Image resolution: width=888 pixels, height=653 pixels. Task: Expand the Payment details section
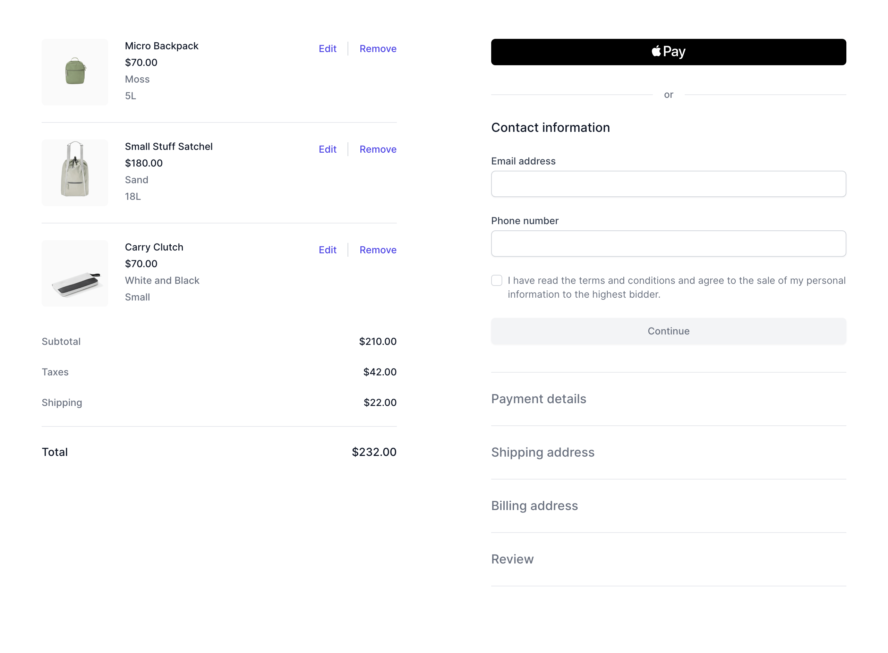pyautogui.click(x=538, y=399)
